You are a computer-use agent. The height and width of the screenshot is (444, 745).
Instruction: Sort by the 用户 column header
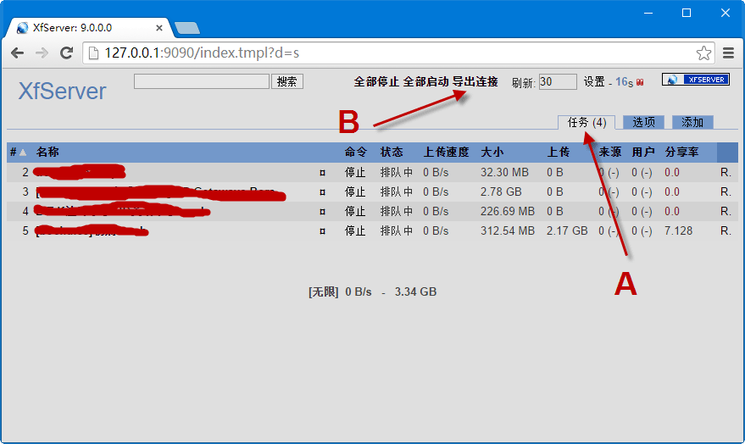(x=643, y=152)
